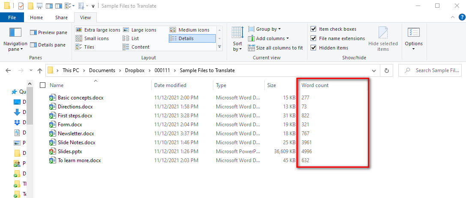
Task: Choose Medium icons layout
Action: coord(190,30)
